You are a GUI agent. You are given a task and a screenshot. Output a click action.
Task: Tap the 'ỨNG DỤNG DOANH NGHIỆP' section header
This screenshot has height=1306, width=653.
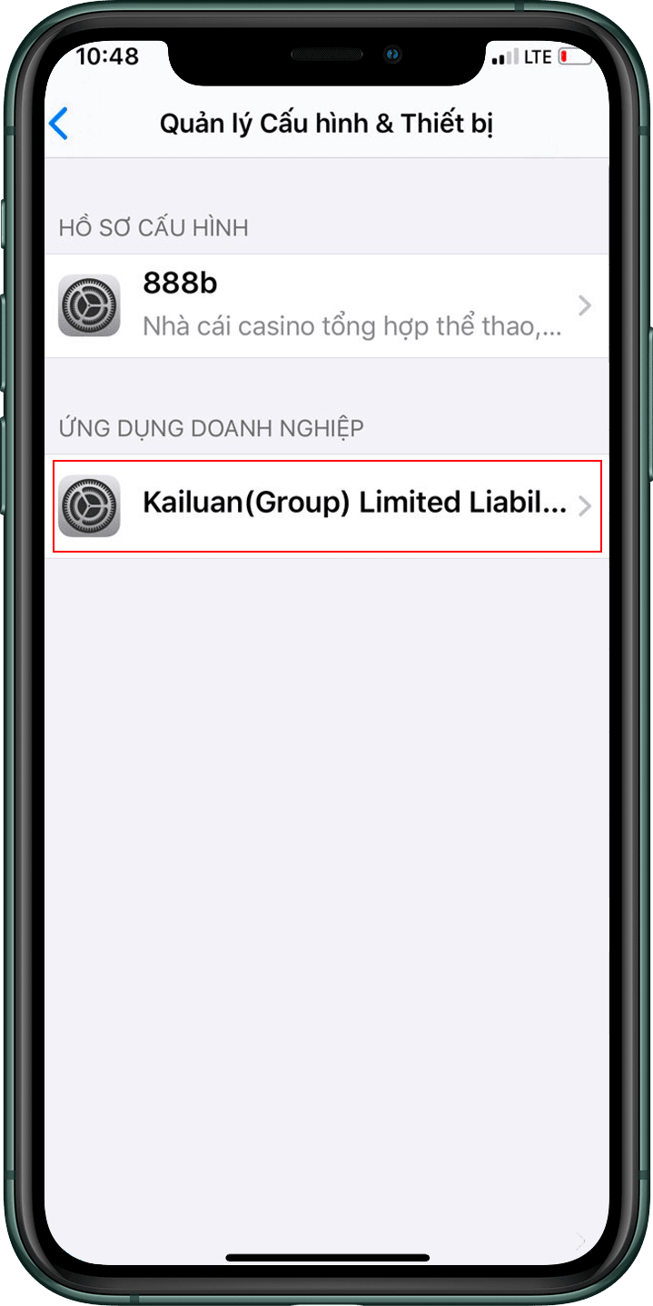pyautogui.click(x=212, y=428)
